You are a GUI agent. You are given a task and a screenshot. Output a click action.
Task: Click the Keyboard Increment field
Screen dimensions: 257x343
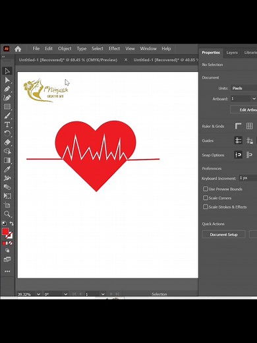[x=248, y=178]
